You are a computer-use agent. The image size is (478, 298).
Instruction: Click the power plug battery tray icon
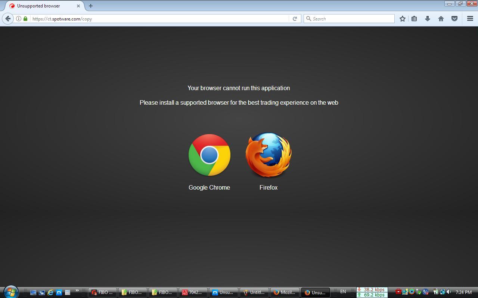(436, 292)
